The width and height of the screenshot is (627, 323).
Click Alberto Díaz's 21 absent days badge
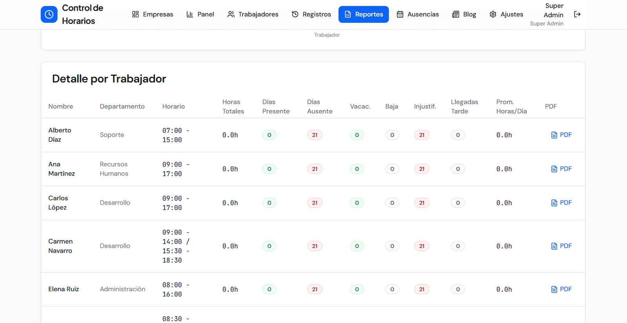click(x=315, y=135)
